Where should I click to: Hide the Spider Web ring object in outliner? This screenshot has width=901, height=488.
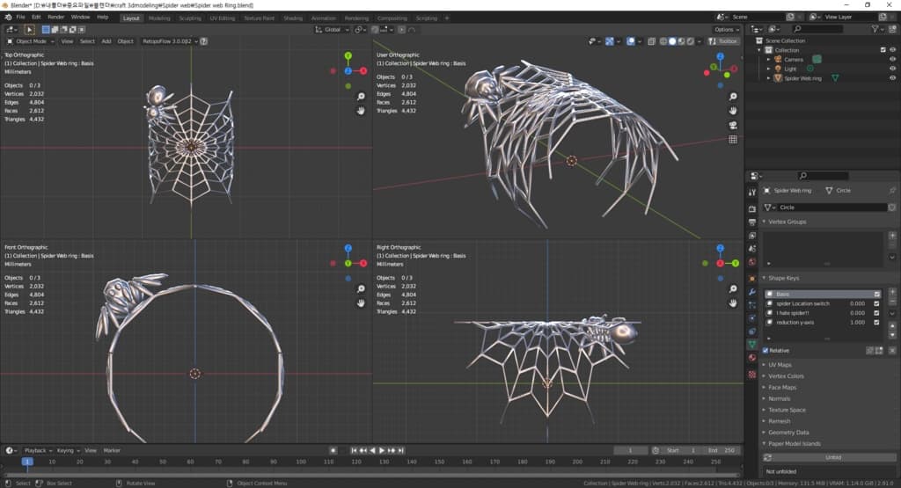(892, 78)
